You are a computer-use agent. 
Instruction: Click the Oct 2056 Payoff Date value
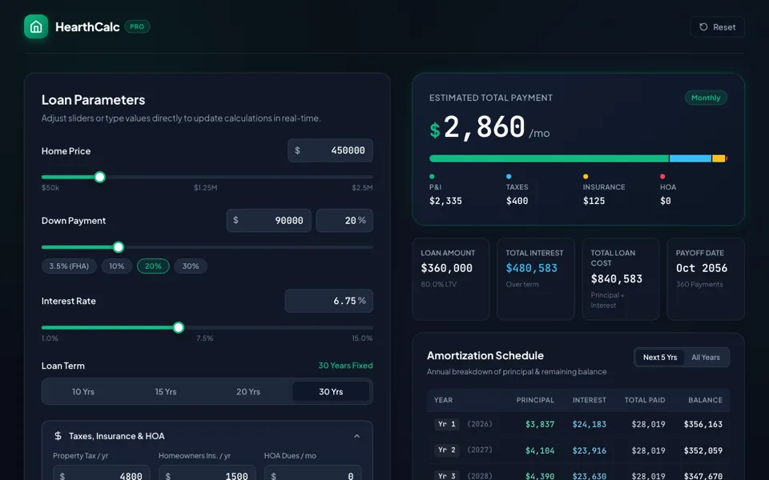click(702, 268)
